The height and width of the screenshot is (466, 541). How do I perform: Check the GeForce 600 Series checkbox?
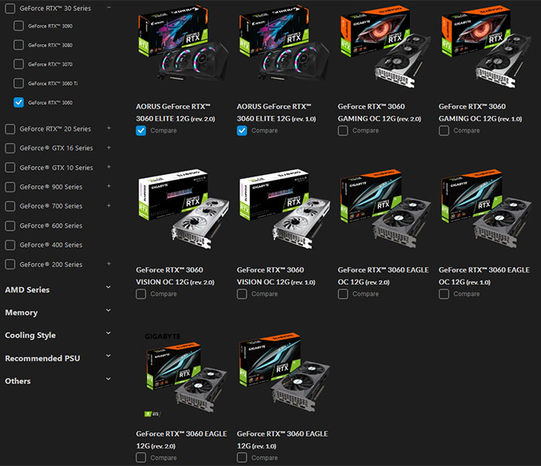tap(10, 225)
